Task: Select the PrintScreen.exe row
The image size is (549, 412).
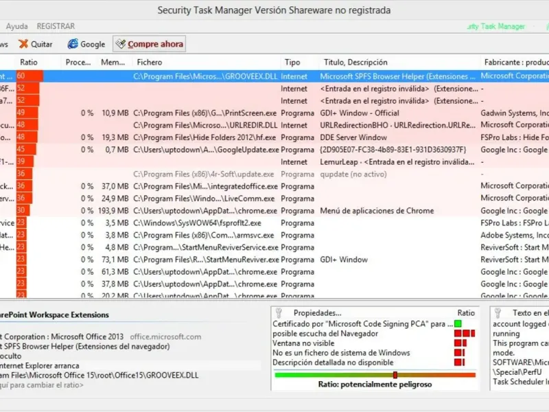Action: pyautogui.click(x=274, y=113)
